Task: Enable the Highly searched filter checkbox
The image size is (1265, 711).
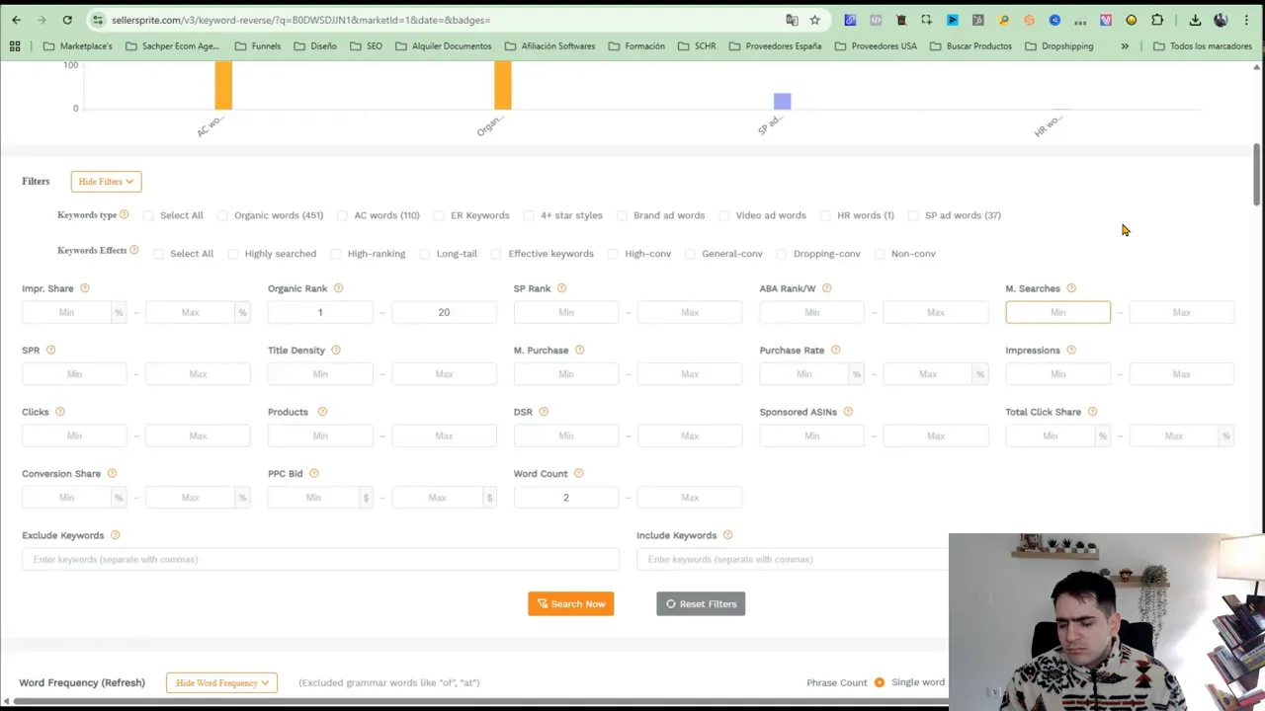Action: 232,254
